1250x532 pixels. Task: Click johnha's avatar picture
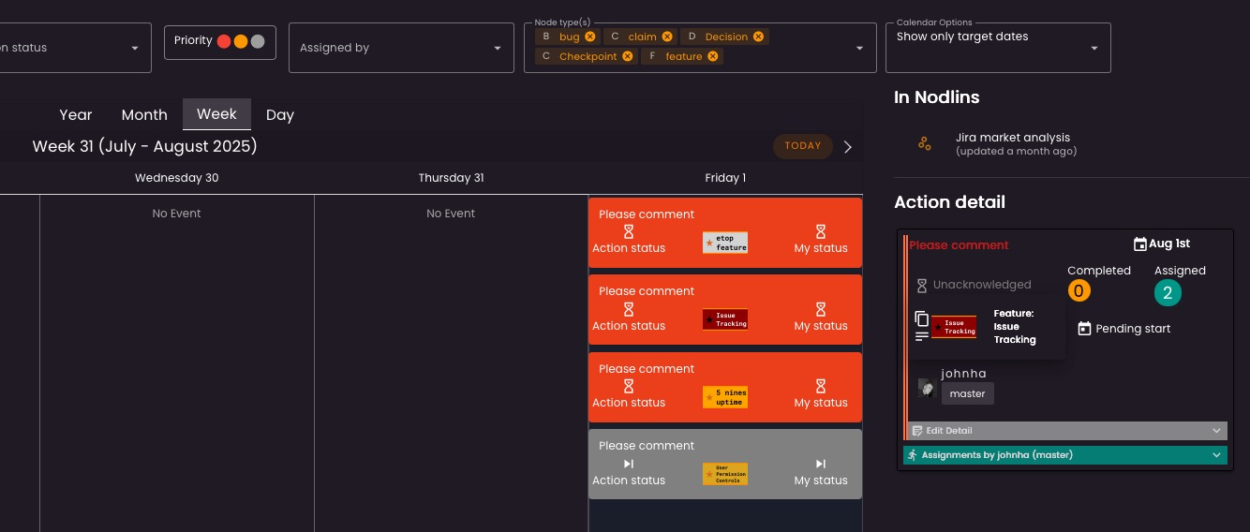[x=927, y=389]
